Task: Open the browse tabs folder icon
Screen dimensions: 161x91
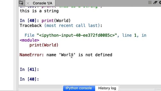Action: click(x=21, y=3)
